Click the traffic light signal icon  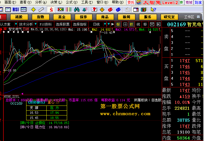(x=61, y=9)
